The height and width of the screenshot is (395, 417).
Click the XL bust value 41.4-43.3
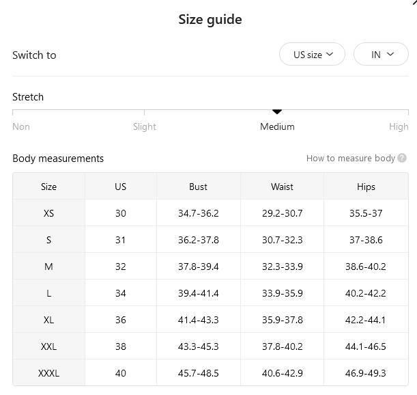pyautogui.click(x=199, y=320)
